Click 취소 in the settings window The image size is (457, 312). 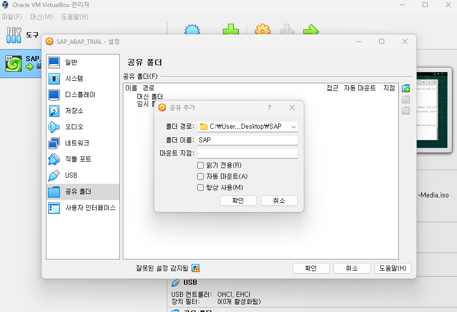[x=352, y=268]
